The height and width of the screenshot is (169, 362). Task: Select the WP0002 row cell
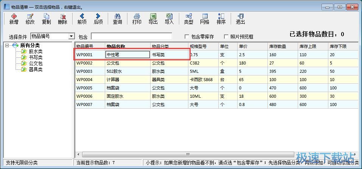pos(90,63)
